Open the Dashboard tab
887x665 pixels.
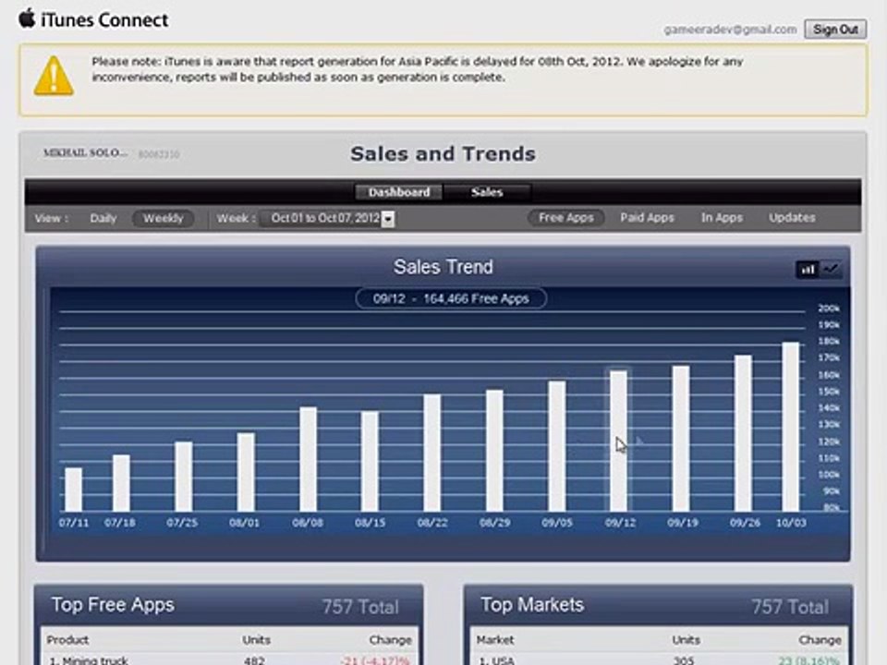pos(399,192)
